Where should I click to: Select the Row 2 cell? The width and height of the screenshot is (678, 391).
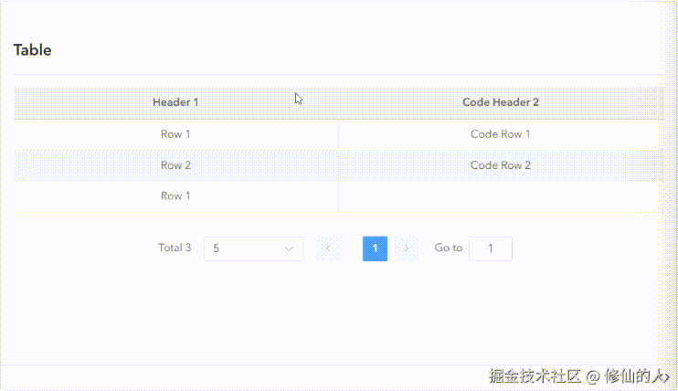pyautogui.click(x=175, y=165)
